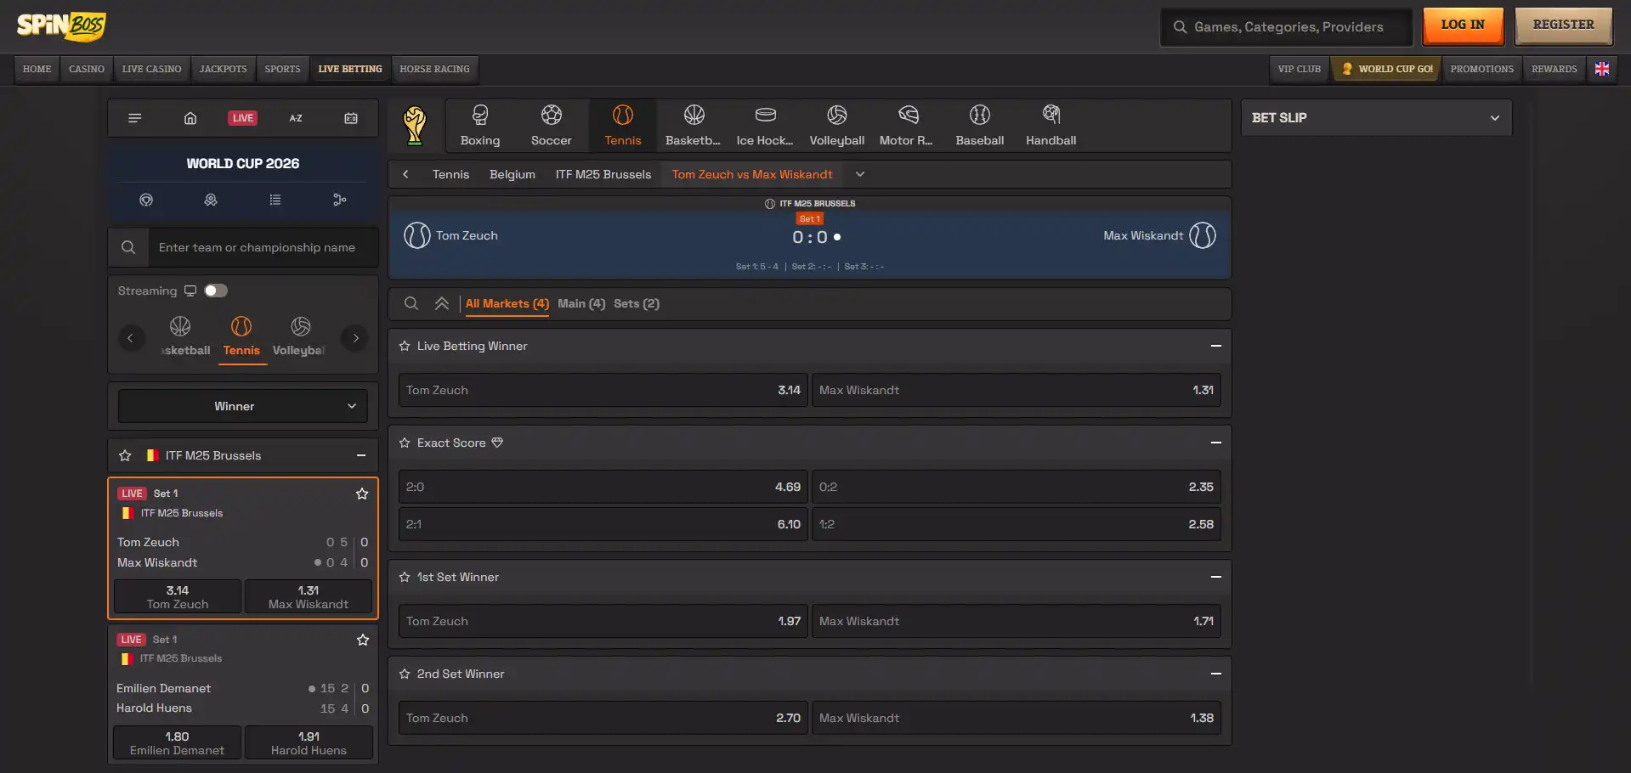
Task: Expand the Bet Slip panel
Action: [1494, 118]
